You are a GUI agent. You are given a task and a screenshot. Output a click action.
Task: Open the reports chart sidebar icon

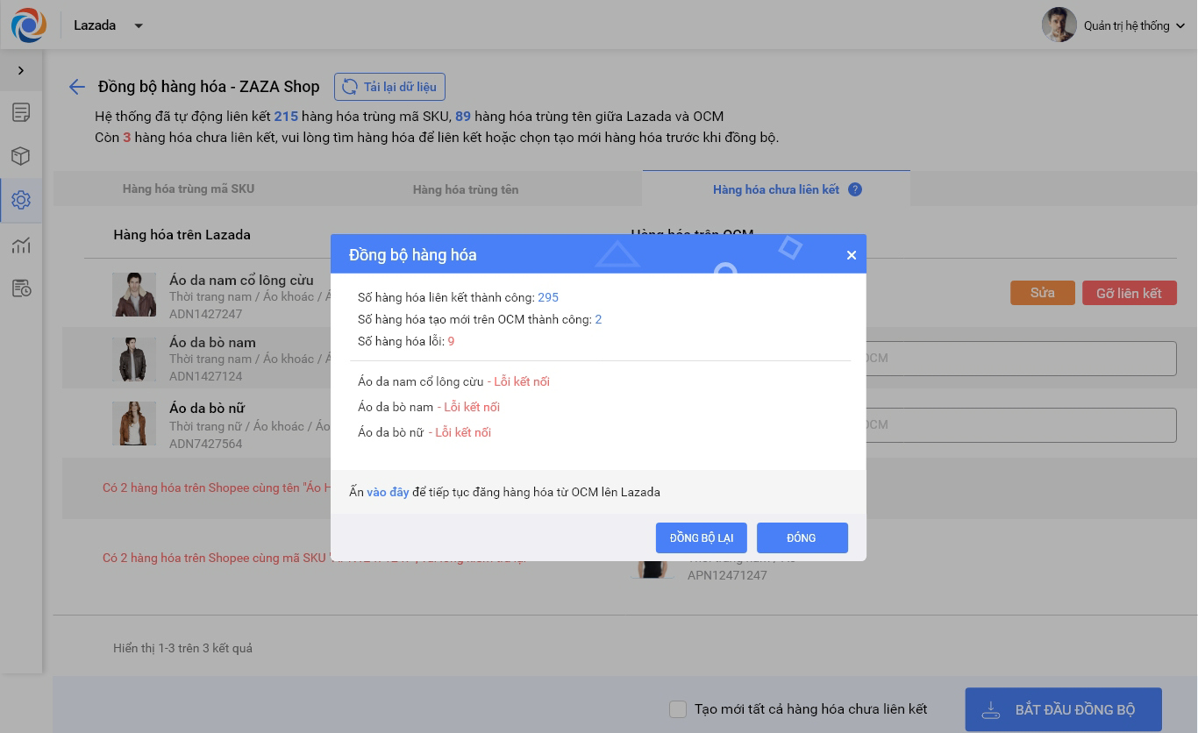[x=21, y=245]
